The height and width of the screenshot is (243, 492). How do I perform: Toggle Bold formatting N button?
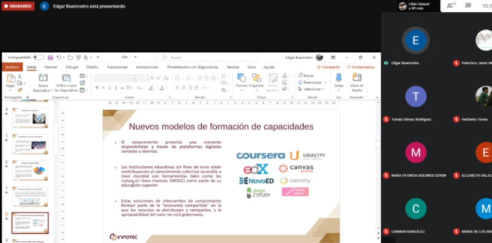tap(97, 88)
